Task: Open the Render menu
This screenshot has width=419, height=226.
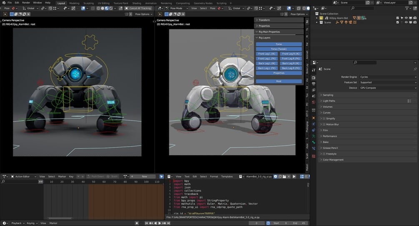Action: pos(26,2)
